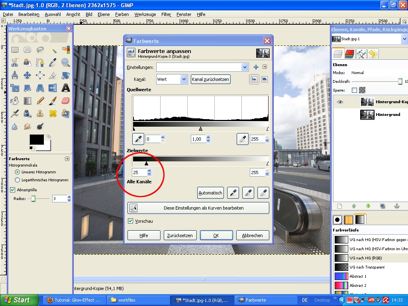408x306 pixels.
Task: Select the Crop tool
Action: [53, 75]
